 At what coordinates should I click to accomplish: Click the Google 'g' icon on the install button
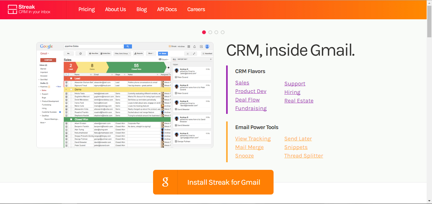(x=165, y=182)
